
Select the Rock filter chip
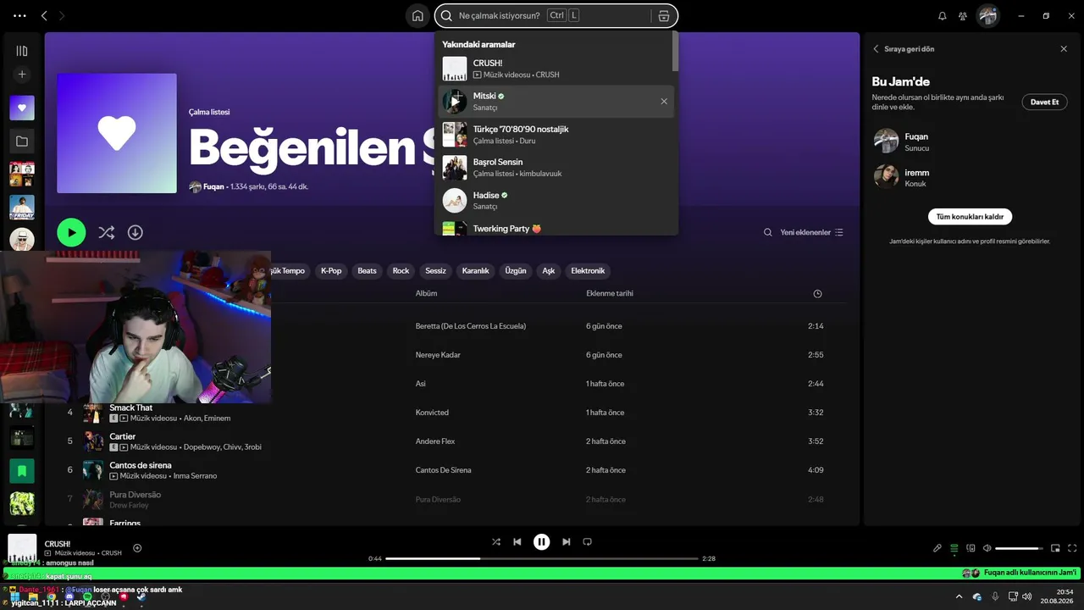click(401, 271)
